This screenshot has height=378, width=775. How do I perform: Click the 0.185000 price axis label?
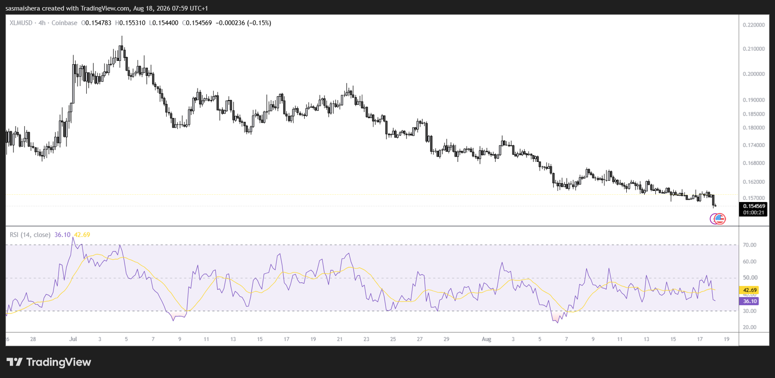(754, 114)
